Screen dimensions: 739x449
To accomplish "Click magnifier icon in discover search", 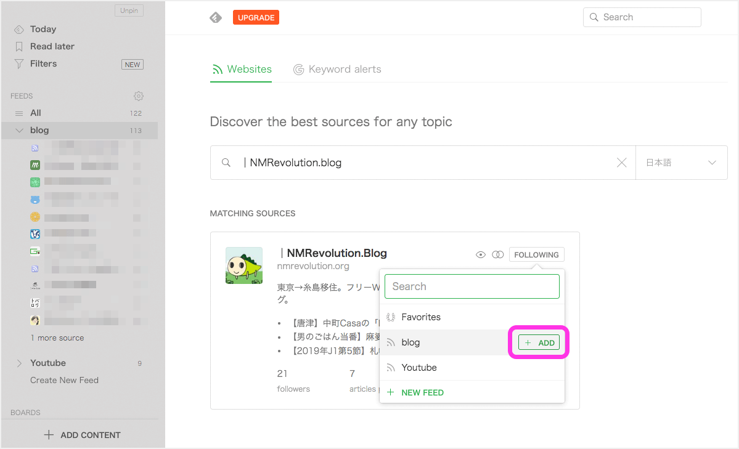I will click(226, 163).
